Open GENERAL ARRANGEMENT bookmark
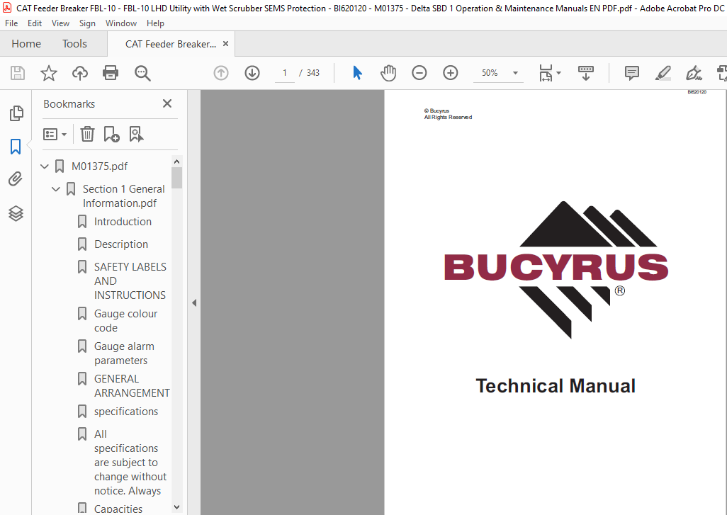The height and width of the screenshot is (515, 727). (132, 385)
